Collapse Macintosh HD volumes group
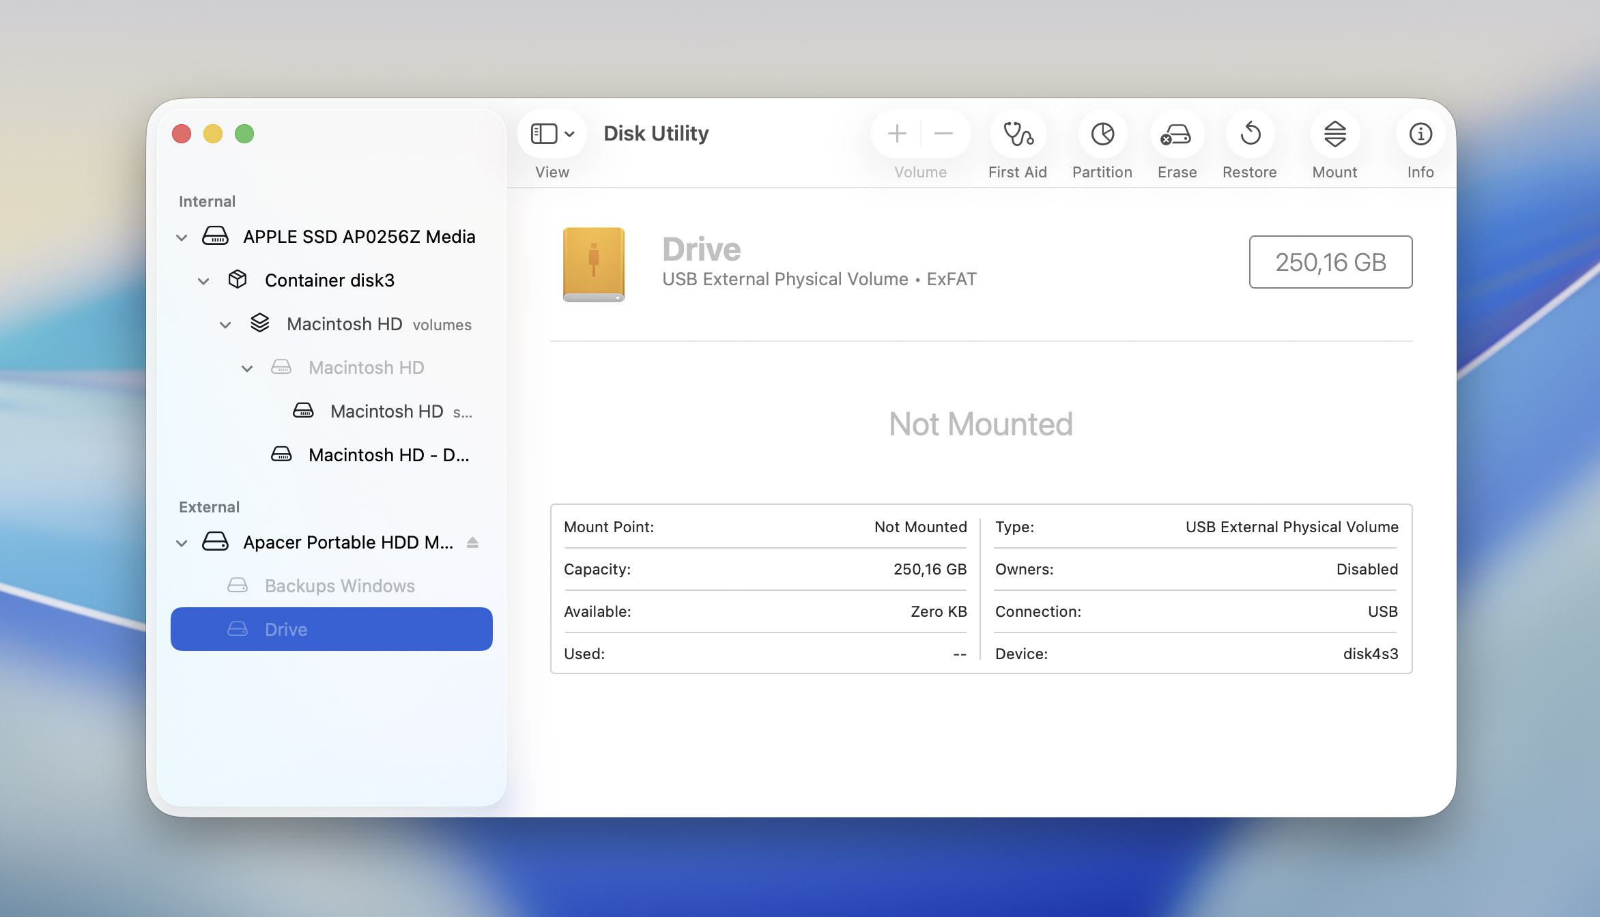1600x917 pixels. click(x=225, y=325)
